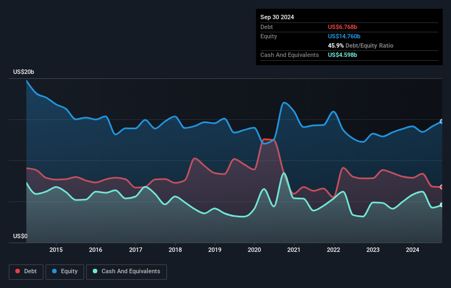This screenshot has height=288, width=451.
Task: Click the US$4.598b cash value
Action: (342, 55)
